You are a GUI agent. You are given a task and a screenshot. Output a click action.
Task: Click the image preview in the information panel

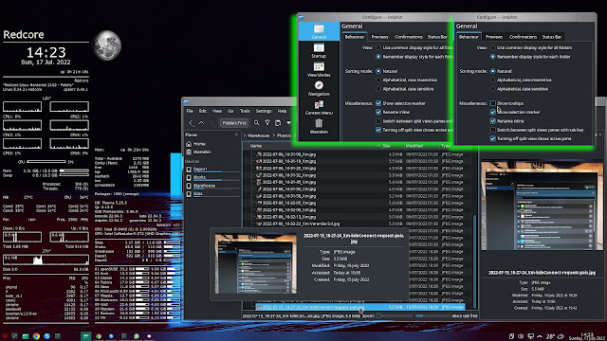pyautogui.click(x=542, y=206)
